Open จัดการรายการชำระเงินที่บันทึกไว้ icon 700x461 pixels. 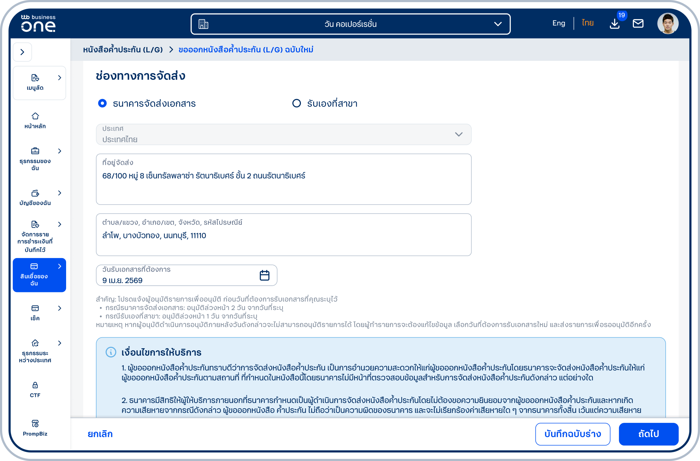coord(35,224)
